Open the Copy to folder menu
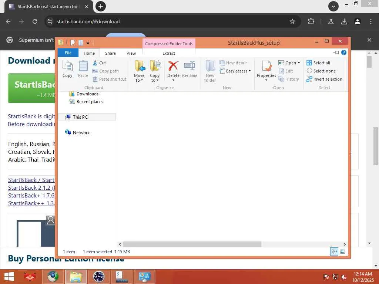 point(155,71)
